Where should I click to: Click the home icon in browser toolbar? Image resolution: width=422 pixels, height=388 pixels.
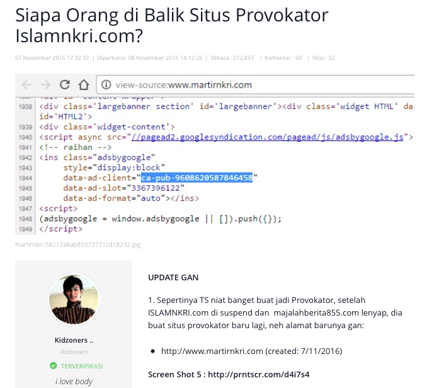(x=84, y=85)
